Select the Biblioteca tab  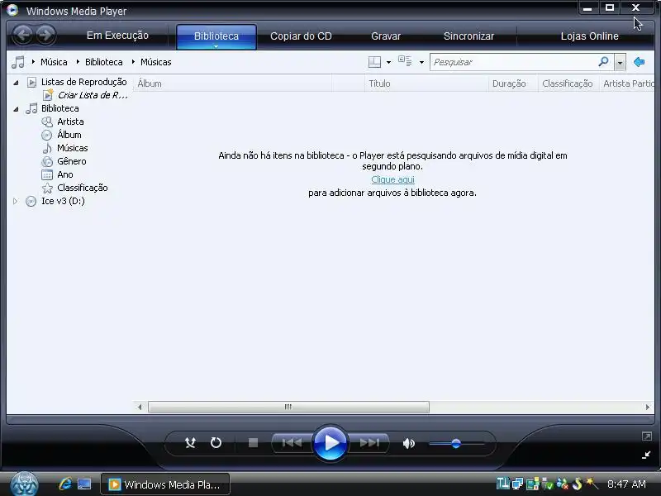coord(216,36)
